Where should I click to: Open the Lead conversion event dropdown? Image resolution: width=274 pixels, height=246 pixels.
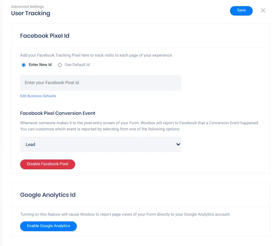pyautogui.click(x=100, y=144)
